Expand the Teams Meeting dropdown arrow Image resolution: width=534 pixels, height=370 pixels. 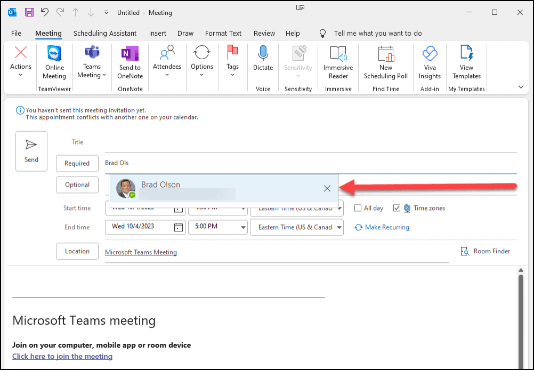tap(104, 75)
